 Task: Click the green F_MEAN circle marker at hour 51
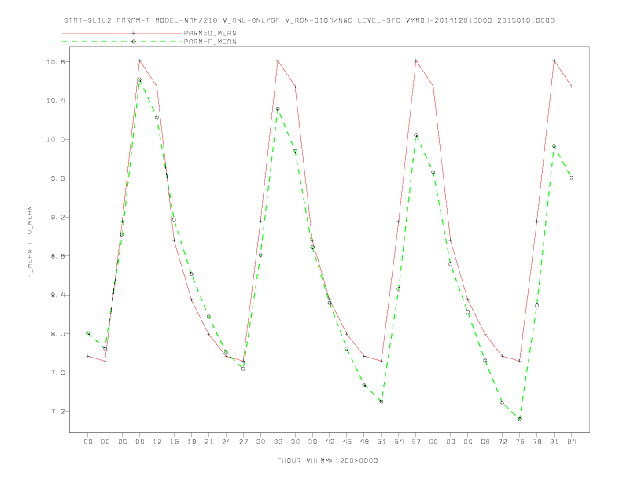click(x=381, y=402)
